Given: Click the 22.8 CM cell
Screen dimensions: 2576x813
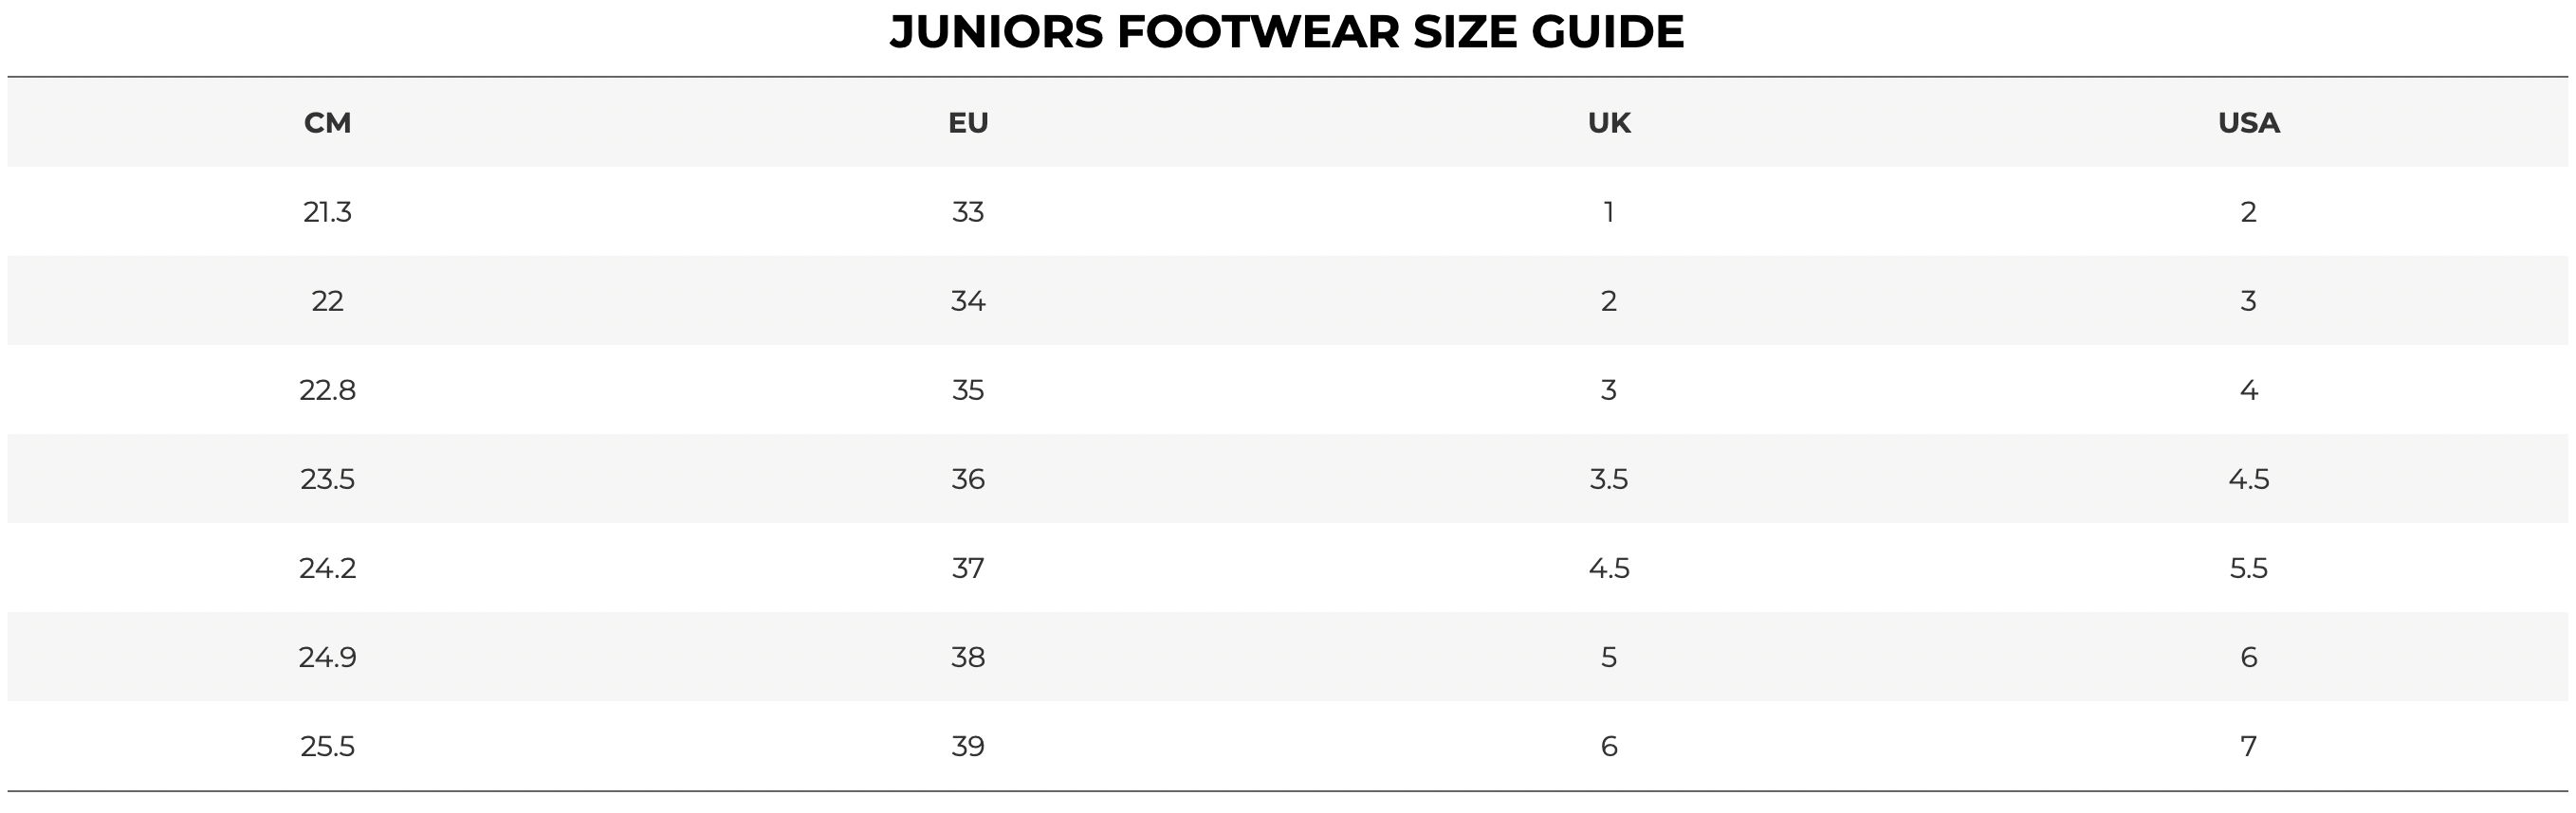Looking at the screenshot, I should coord(327,389).
